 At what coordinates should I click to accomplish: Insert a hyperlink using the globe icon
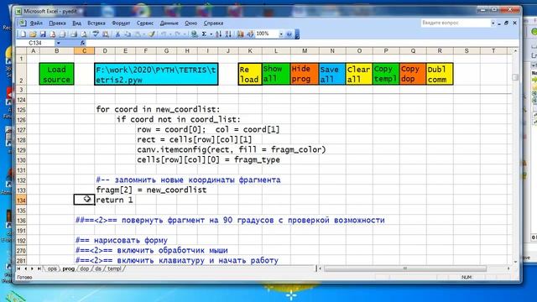[x=194, y=34]
